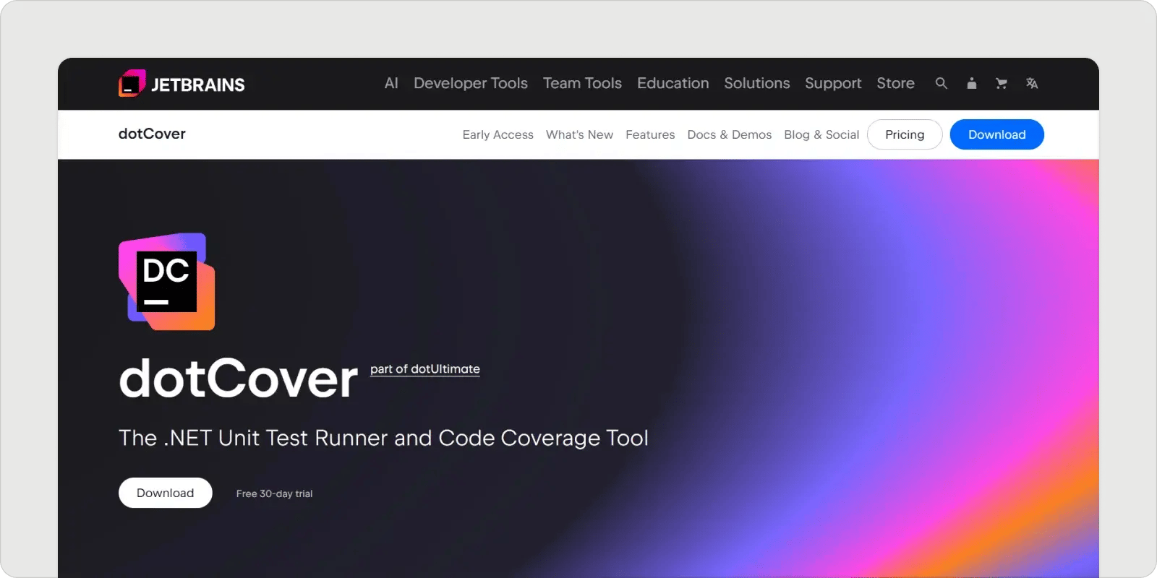Open the Solutions menu
The width and height of the screenshot is (1157, 578).
(x=757, y=83)
